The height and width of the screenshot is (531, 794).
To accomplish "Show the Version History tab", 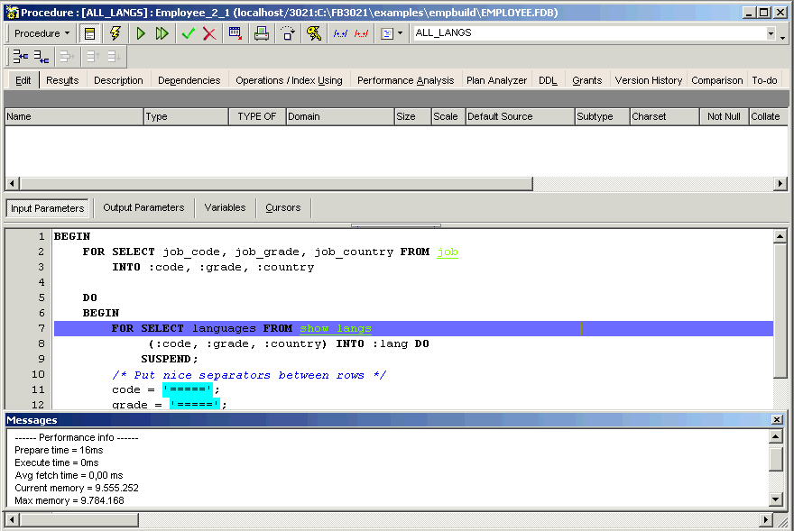I will 649,80.
